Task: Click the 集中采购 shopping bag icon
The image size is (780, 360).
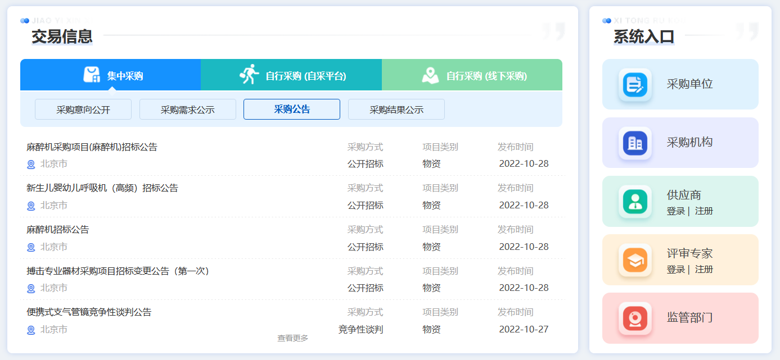Action: pos(92,75)
